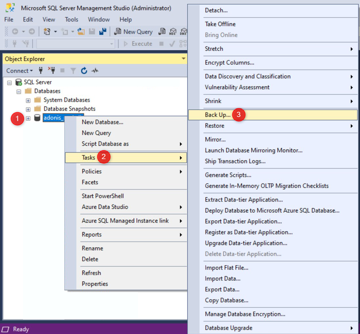The width and height of the screenshot is (360, 334).
Task: Click the New Query button
Action: click(x=133, y=32)
